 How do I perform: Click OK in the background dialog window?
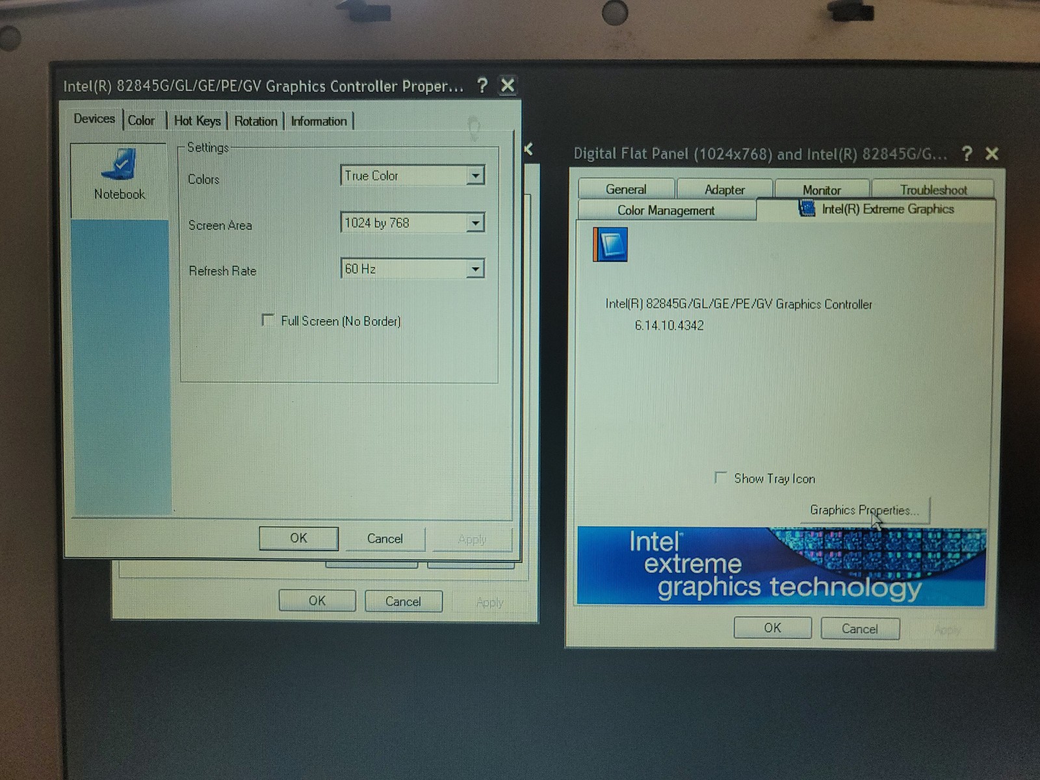click(x=317, y=601)
